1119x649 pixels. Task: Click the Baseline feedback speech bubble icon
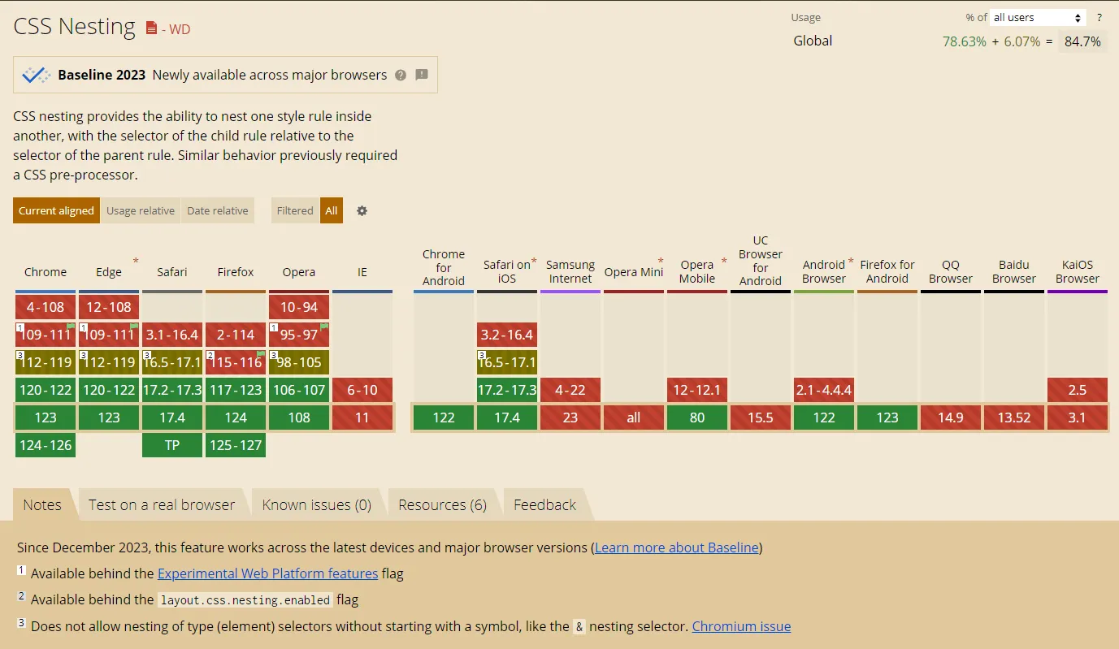point(422,75)
